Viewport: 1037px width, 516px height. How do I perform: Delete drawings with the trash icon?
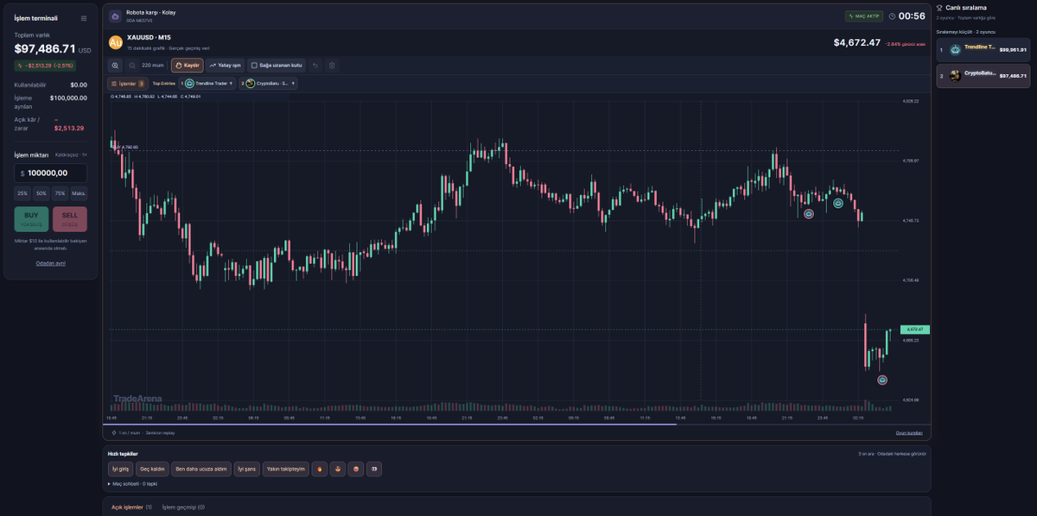[331, 65]
